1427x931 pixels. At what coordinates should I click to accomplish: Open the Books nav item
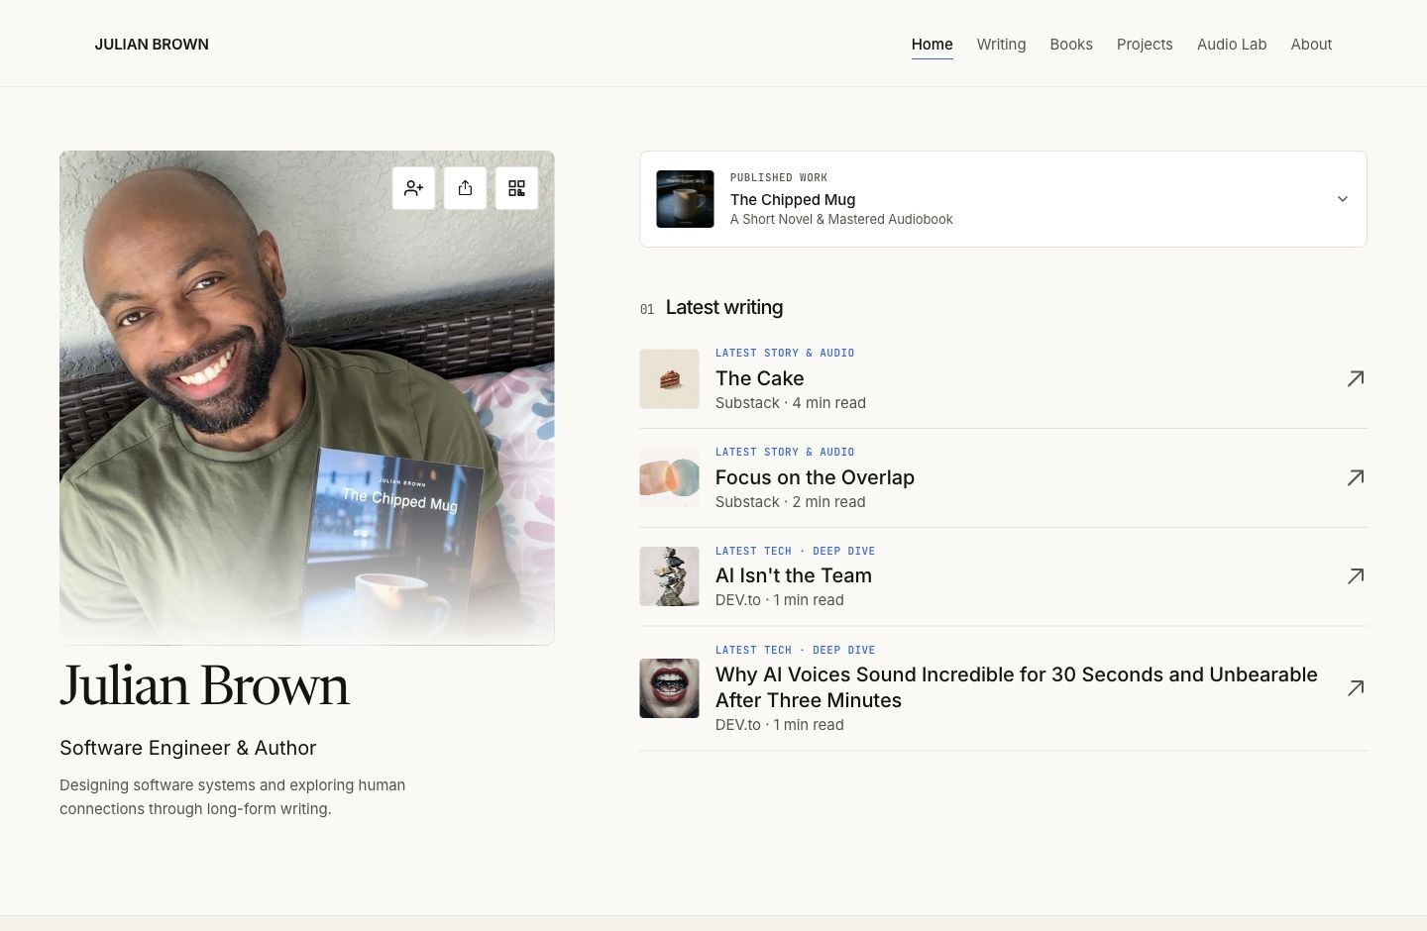click(x=1071, y=45)
